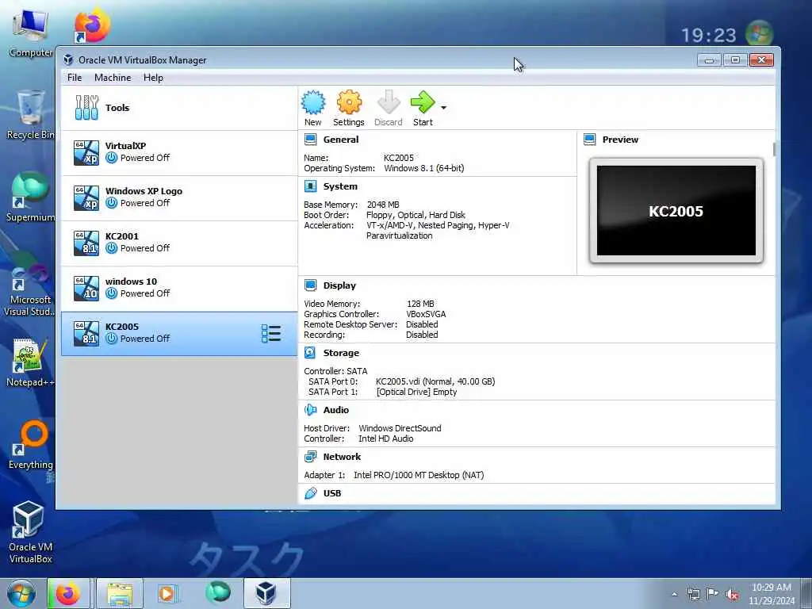The width and height of the screenshot is (812, 609).
Task: Select Oracle VM VirtualBox desktop shortcut
Action: [x=30, y=532]
